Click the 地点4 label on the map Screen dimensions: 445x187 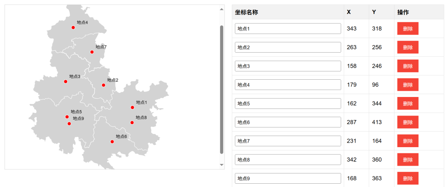tap(82, 22)
